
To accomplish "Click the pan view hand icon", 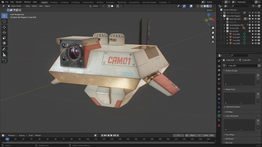I will pyautogui.click(x=213, y=33).
